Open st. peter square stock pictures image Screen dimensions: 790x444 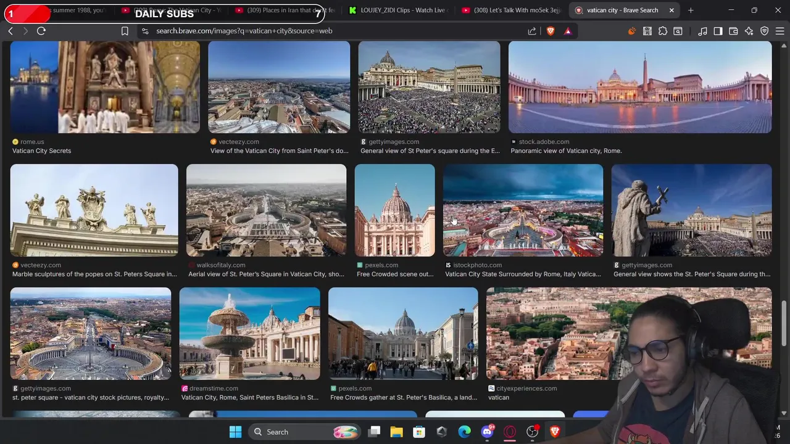tap(91, 334)
